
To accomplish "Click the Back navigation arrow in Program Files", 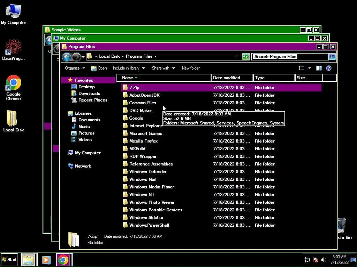I will 67,57.
